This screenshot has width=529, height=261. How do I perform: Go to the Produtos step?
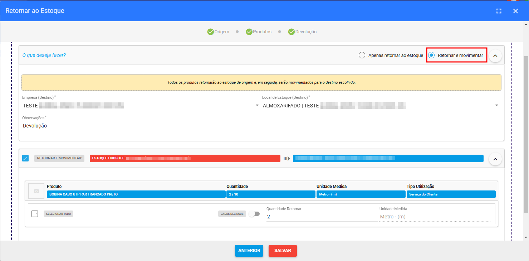point(259,32)
